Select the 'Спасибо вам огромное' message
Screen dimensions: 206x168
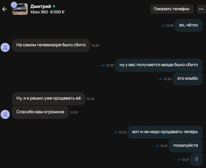click(40, 112)
